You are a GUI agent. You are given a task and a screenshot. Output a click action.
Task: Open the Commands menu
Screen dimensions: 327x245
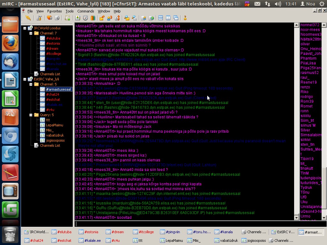86,11
